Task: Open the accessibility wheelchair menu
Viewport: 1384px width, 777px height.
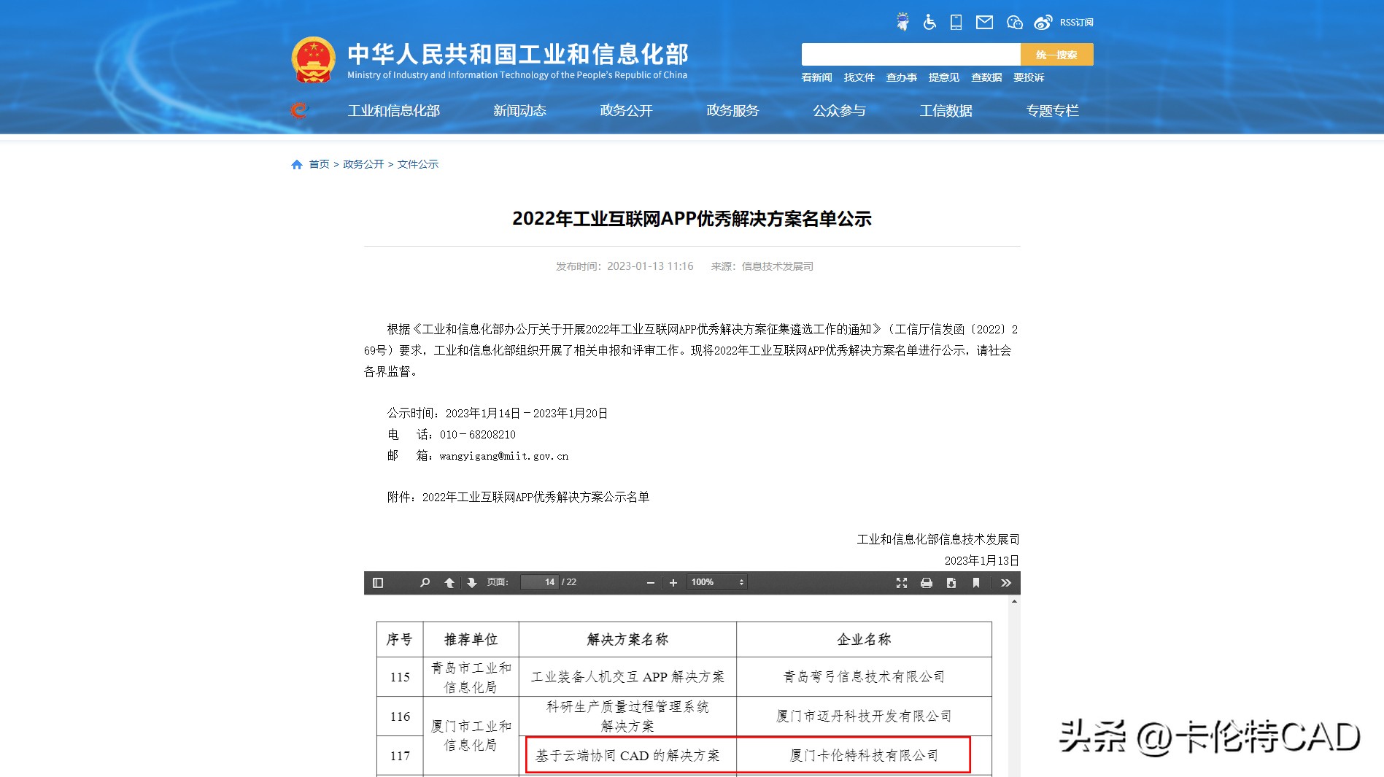Action: pos(927,22)
